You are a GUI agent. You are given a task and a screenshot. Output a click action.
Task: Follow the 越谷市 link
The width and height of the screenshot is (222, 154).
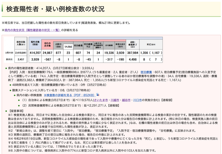point(126,100)
